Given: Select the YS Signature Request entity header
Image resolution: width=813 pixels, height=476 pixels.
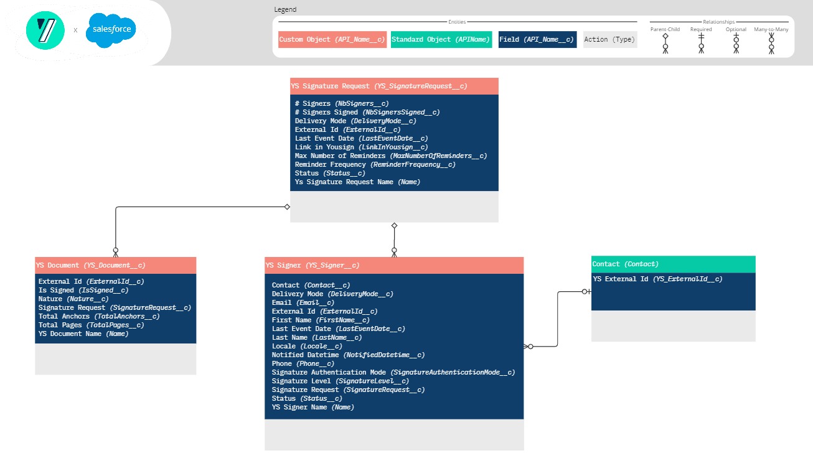Looking at the screenshot, I should [394, 86].
